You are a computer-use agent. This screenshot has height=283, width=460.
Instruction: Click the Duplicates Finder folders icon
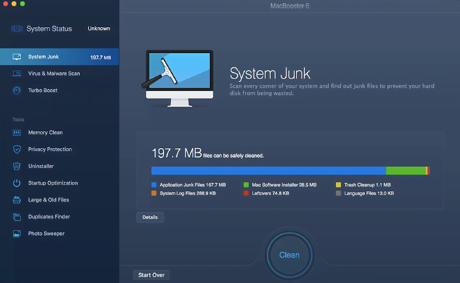coord(17,216)
